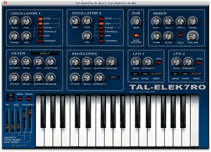Open the OSC1 envelope destination menu
The image size is (211, 152).
114,77
